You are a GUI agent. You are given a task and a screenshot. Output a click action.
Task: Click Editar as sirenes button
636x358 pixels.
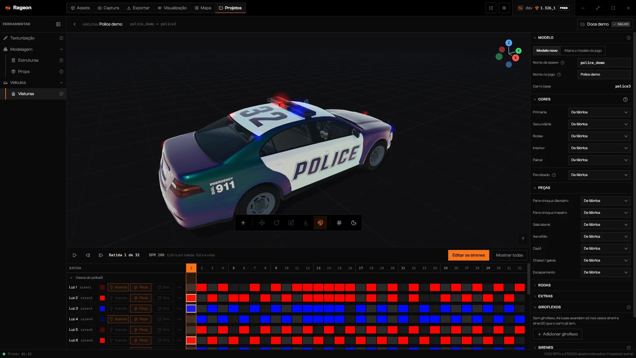point(468,255)
